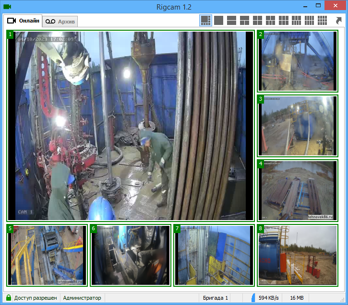Select the camera 7 feed
The height and width of the screenshot is (305, 348).
[214, 256]
